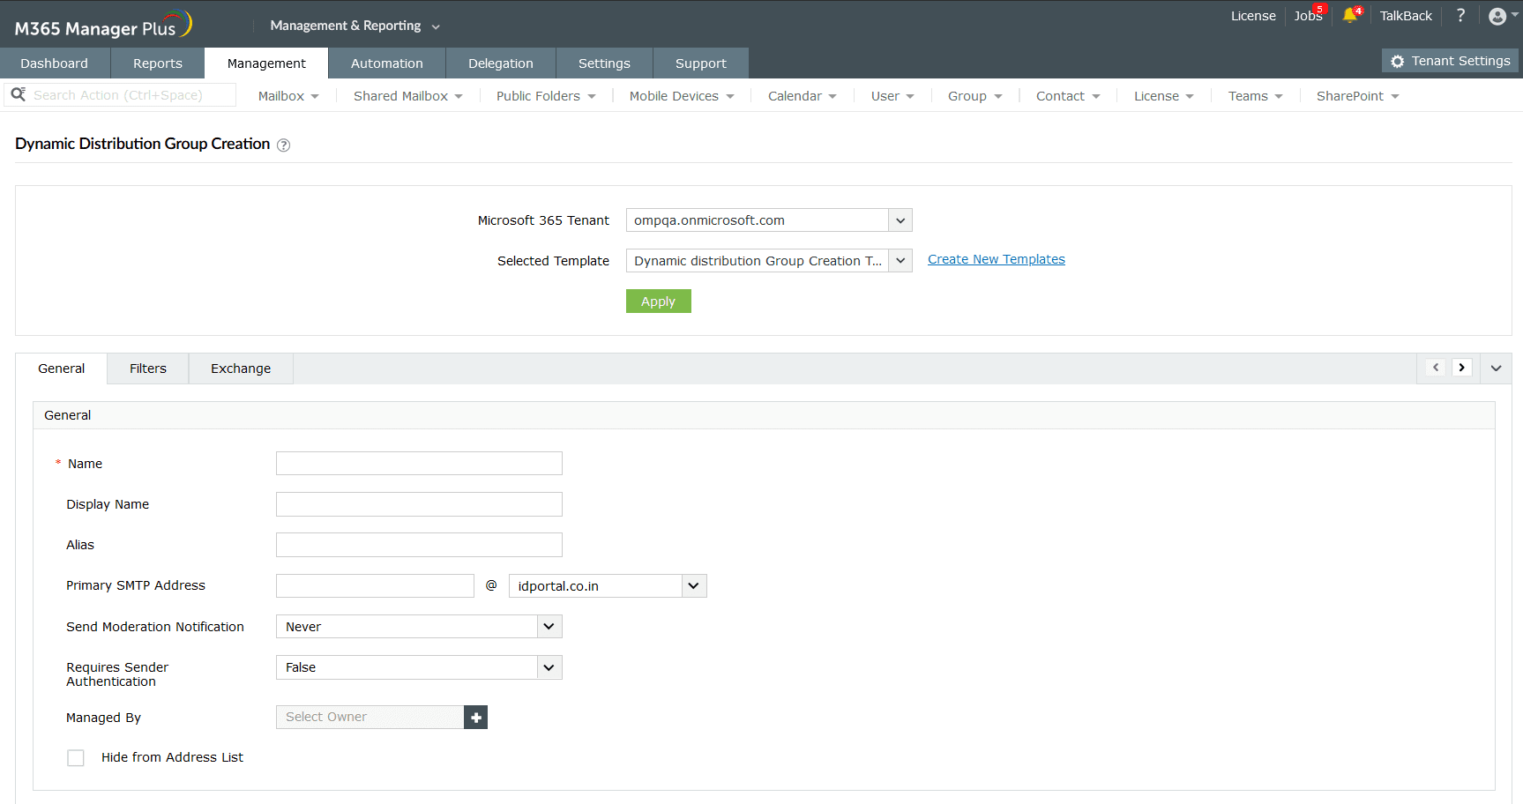Image resolution: width=1523 pixels, height=804 pixels.
Task: Switch to the Exchange form tab
Action: tap(241, 368)
